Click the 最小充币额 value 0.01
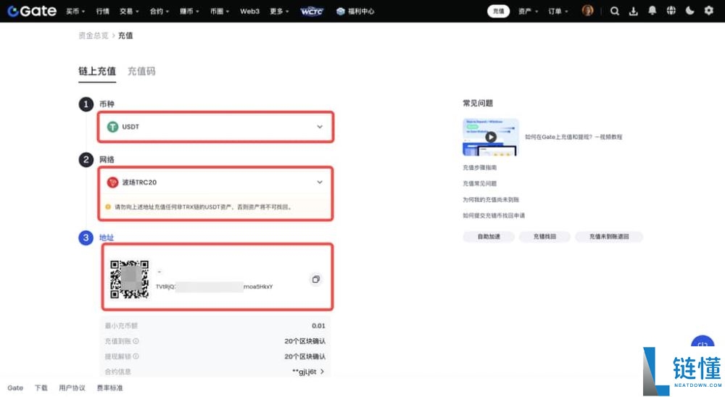Image resolution: width=725 pixels, height=397 pixels. (x=318, y=326)
